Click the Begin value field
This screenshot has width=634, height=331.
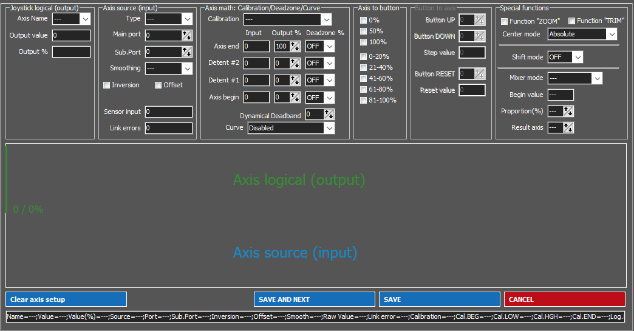coord(561,95)
